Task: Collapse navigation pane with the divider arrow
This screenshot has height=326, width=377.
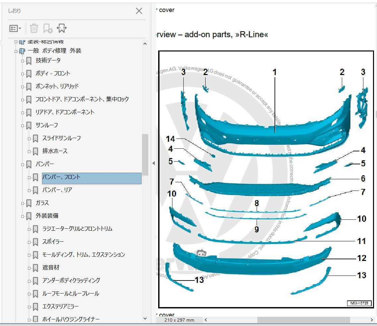Action: pos(154,163)
